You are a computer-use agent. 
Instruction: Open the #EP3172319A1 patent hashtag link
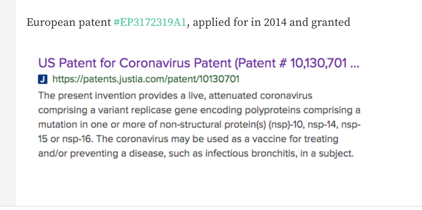point(150,22)
